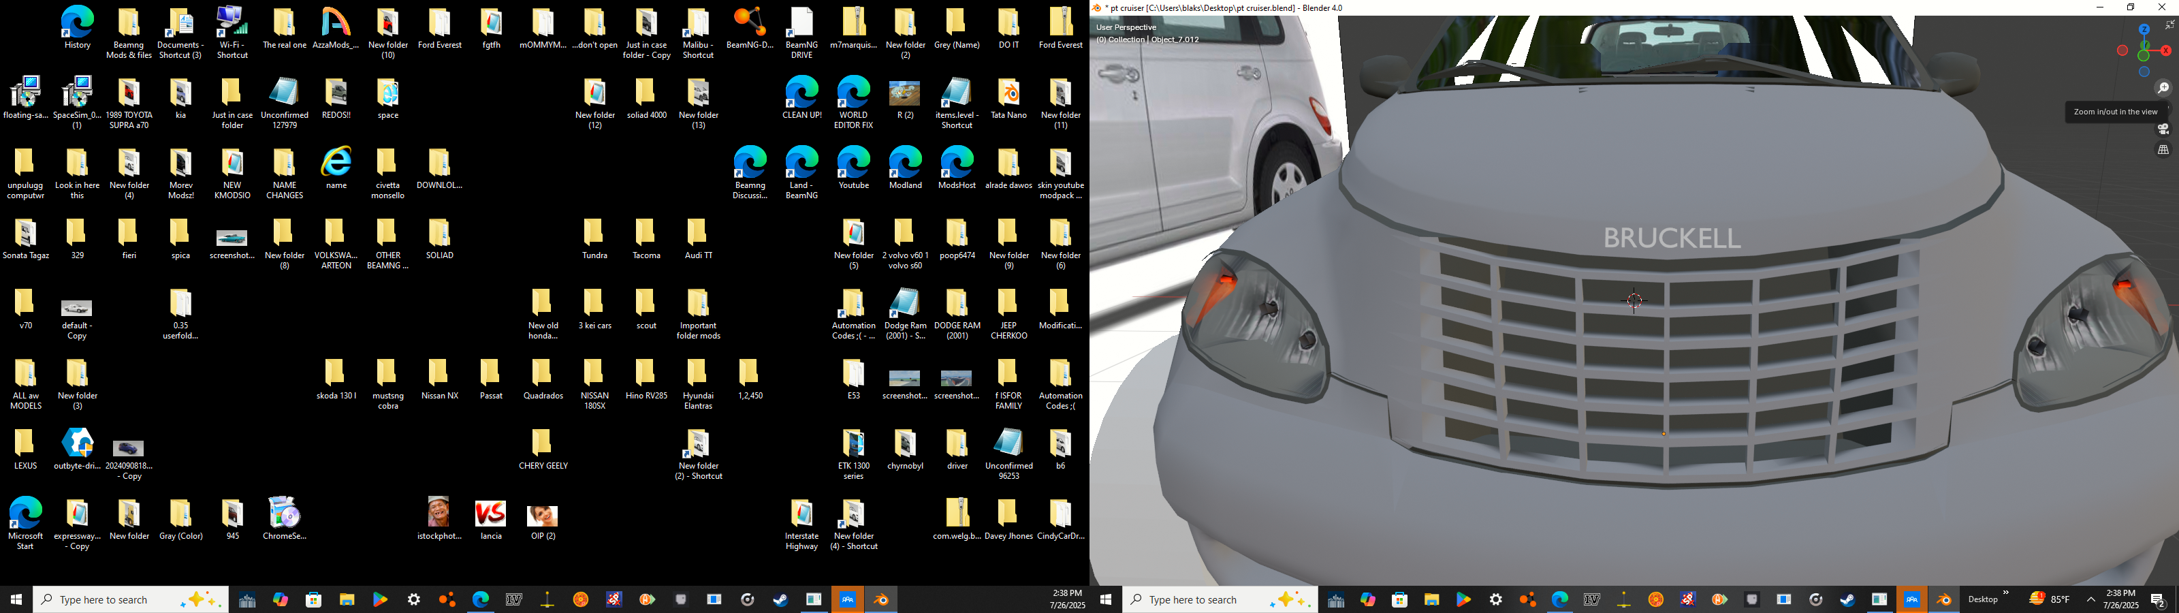2179x613 pixels.
Task: Open the Tundra folder
Action: [594, 238]
